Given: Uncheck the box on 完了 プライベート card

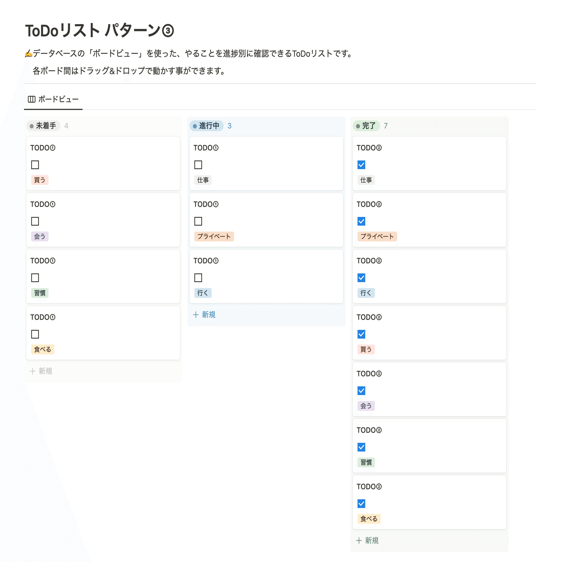Looking at the screenshot, I should click(x=361, y=221).
